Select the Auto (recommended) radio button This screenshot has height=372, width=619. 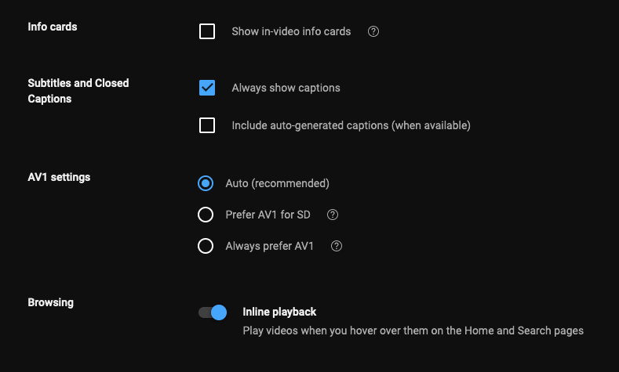(x=206, y=183)
